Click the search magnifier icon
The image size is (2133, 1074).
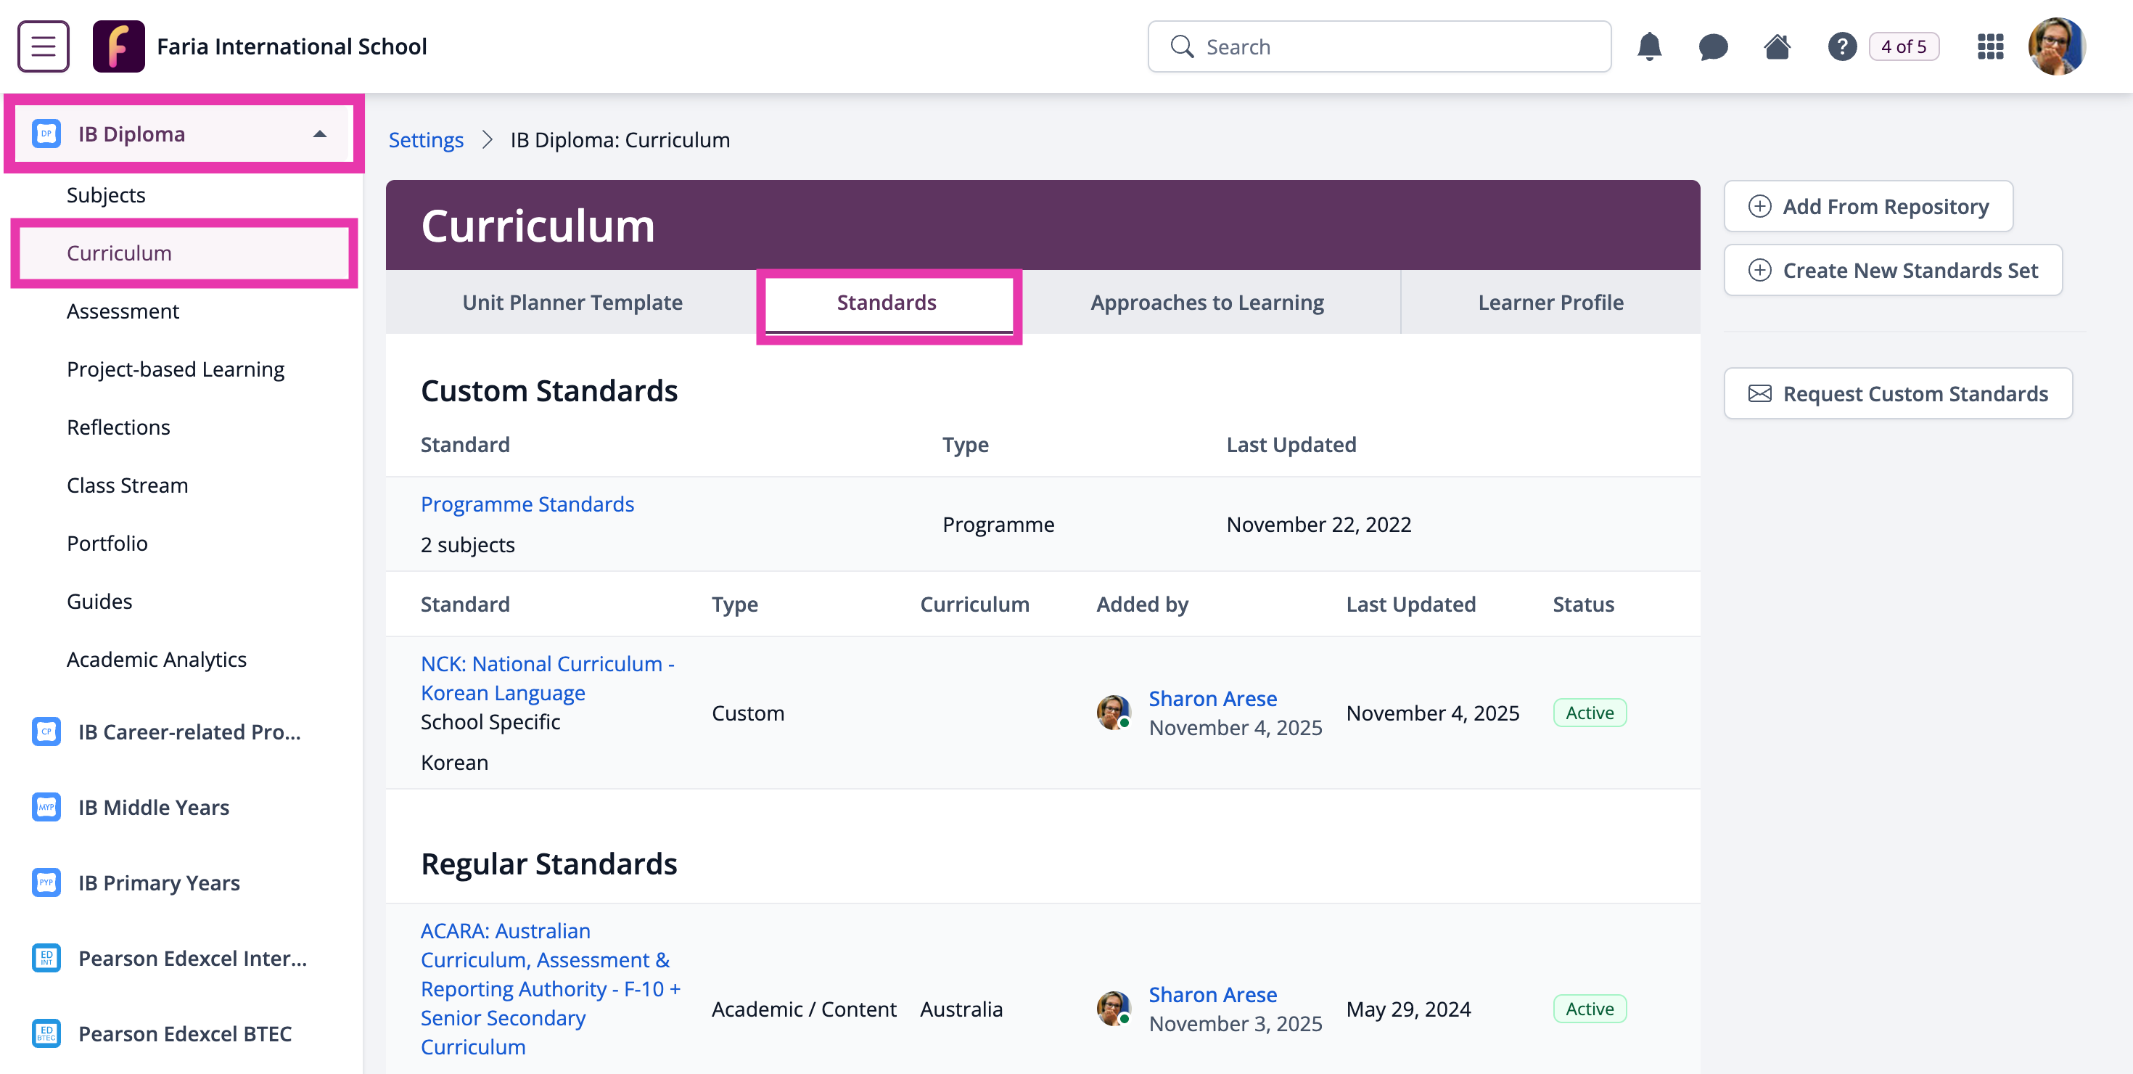pyautogui.click(x=1182, y=46)
